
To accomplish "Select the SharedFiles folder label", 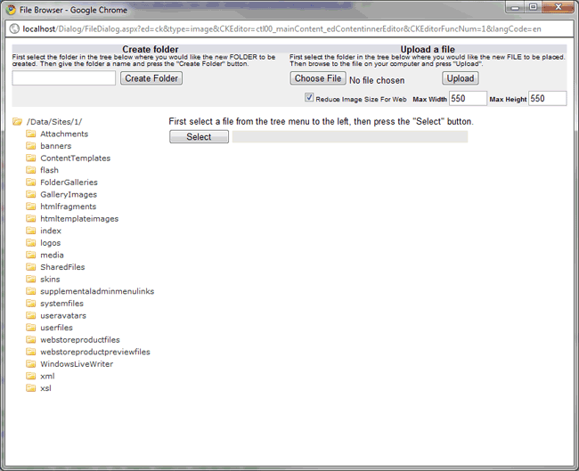I will click(62, 267).
